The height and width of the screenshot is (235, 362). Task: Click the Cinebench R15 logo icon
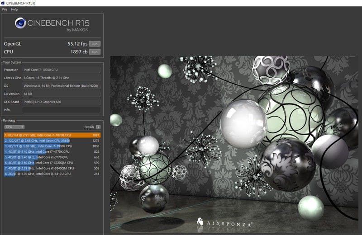20,23
